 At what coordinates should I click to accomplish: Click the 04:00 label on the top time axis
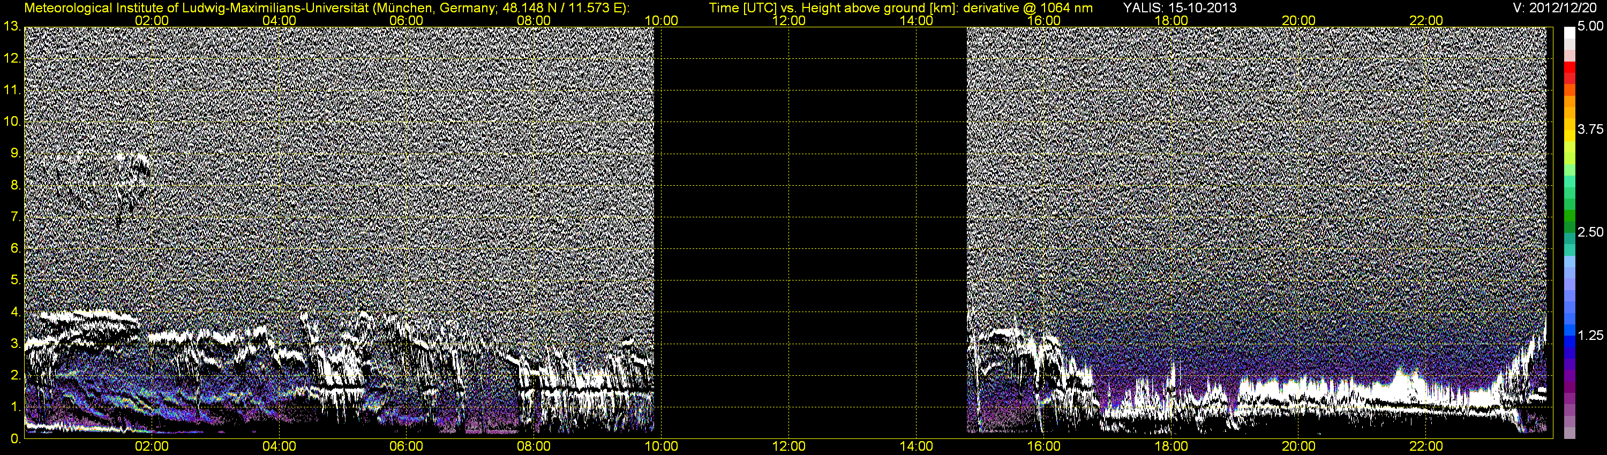click(x=279, y=20)
